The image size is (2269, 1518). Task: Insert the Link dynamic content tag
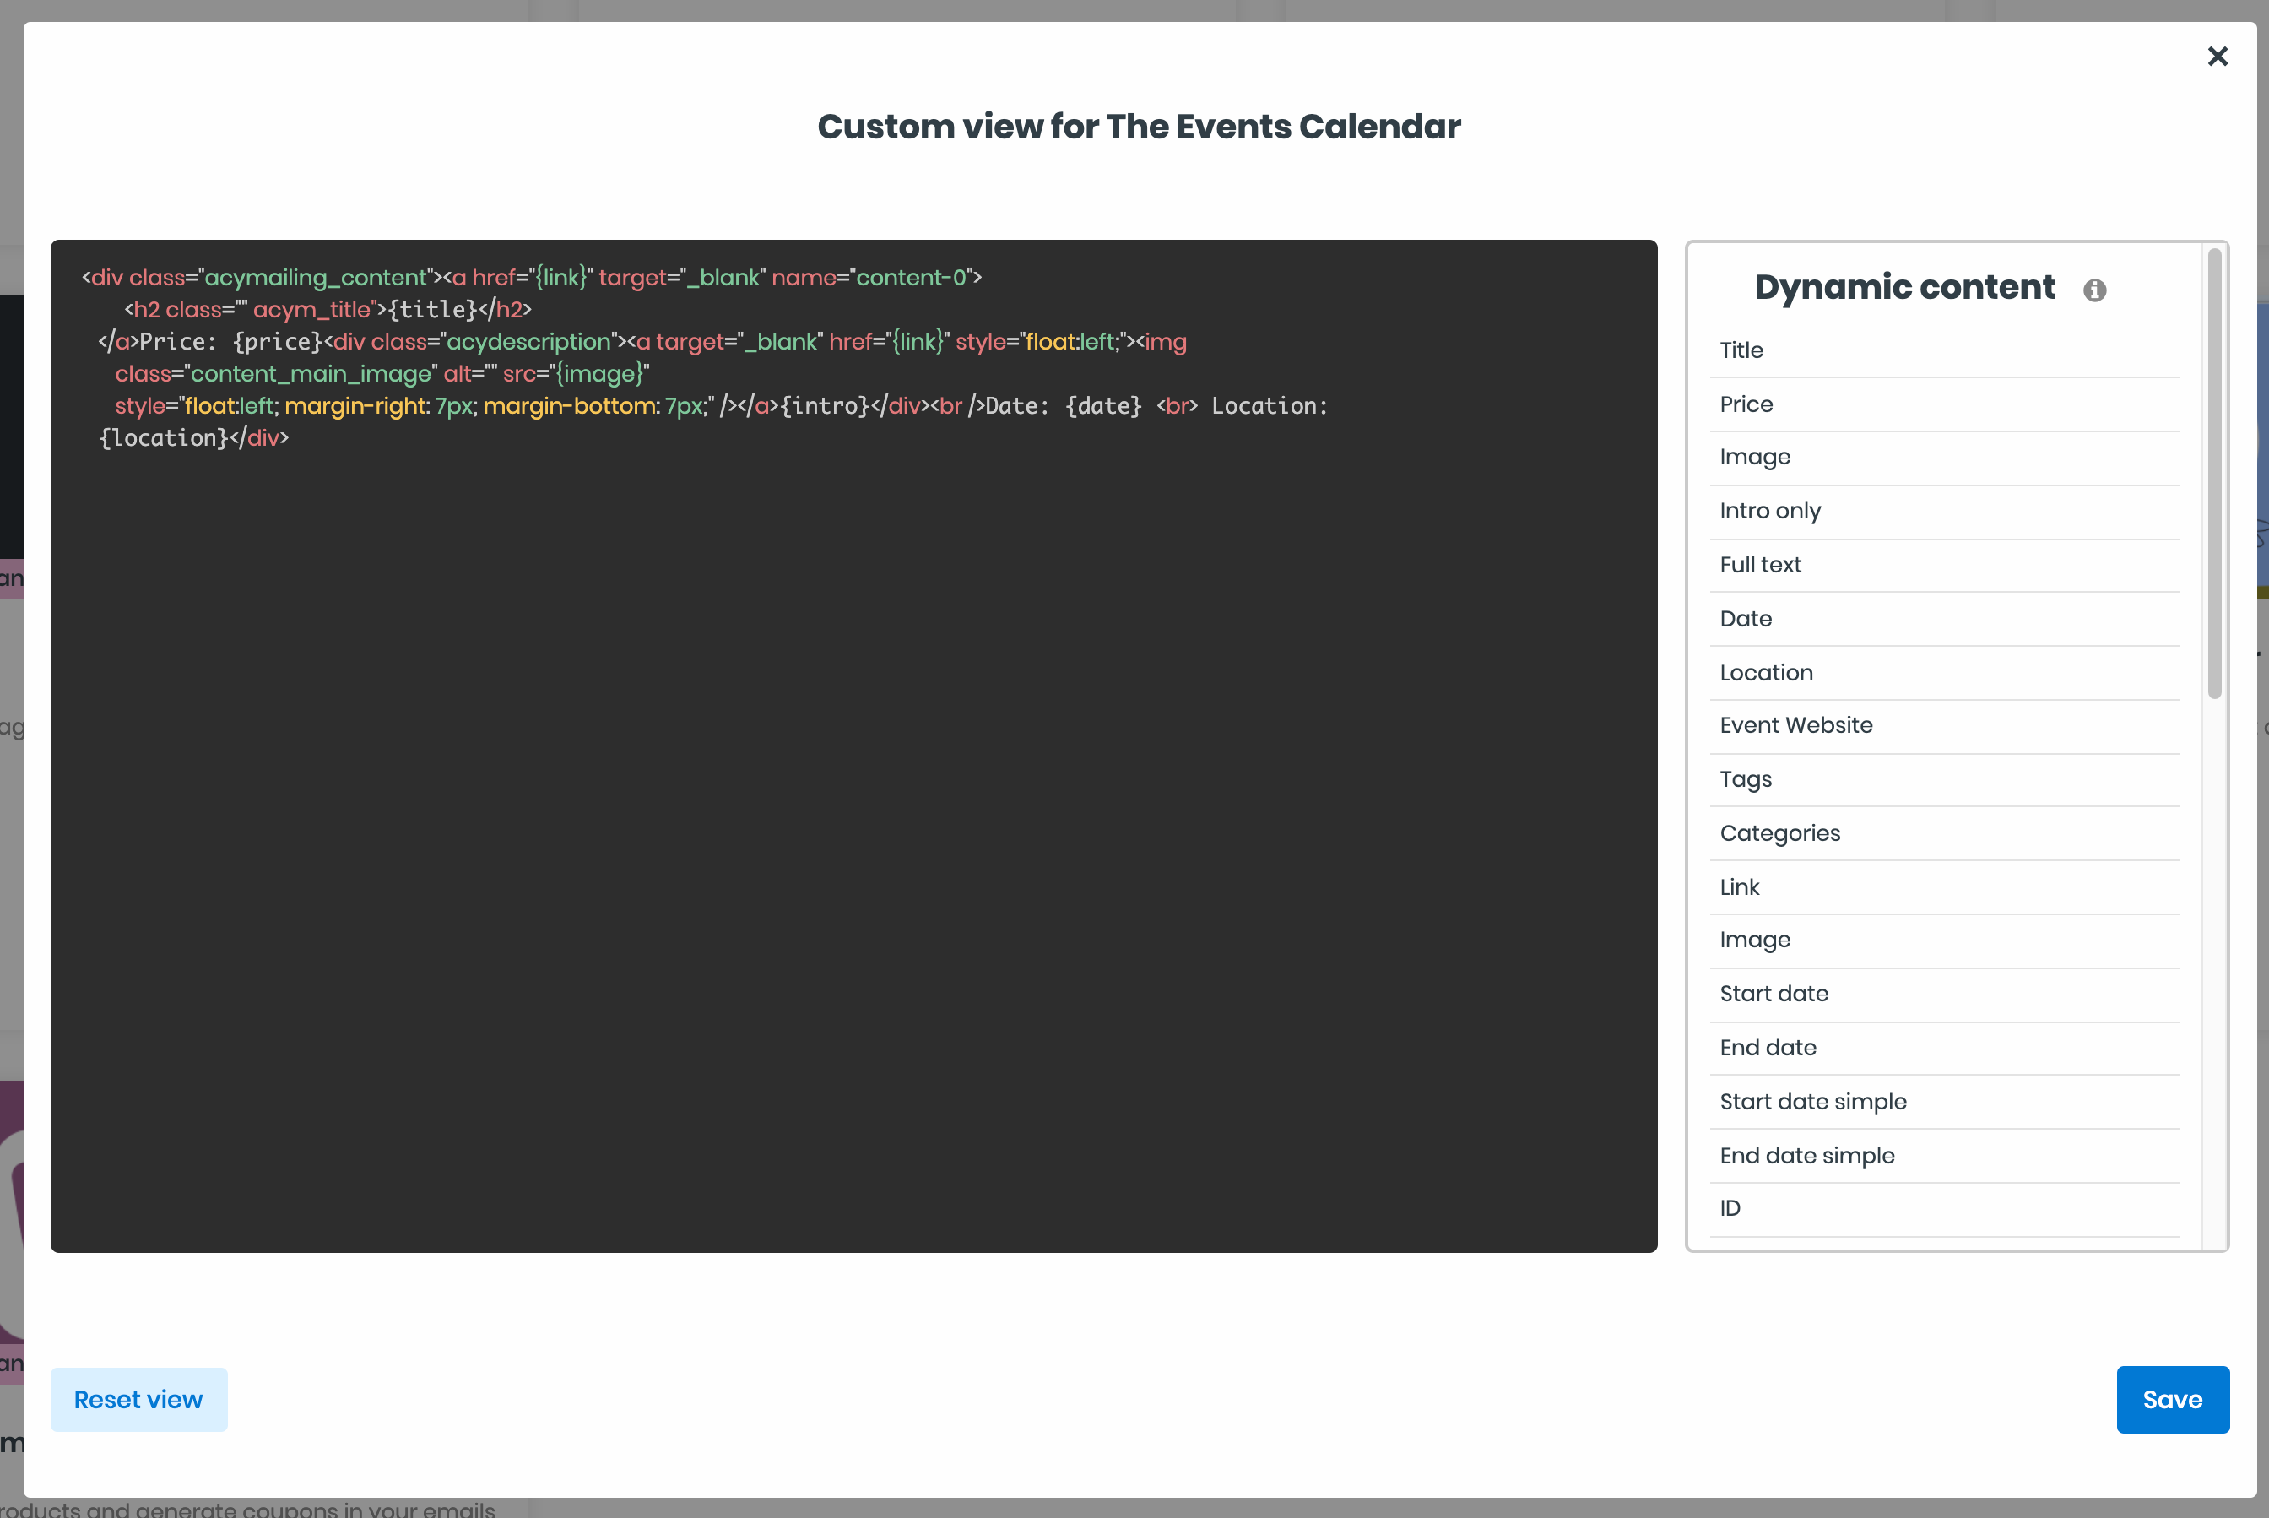click(x=1944, y=888)
